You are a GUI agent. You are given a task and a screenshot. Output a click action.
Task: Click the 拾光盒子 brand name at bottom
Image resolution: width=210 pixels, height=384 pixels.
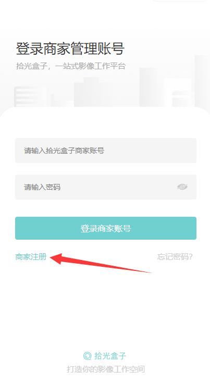tap(110, 355)
